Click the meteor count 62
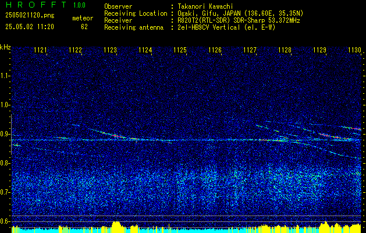This screenshot has width=366, height=233. pos(84,27)
